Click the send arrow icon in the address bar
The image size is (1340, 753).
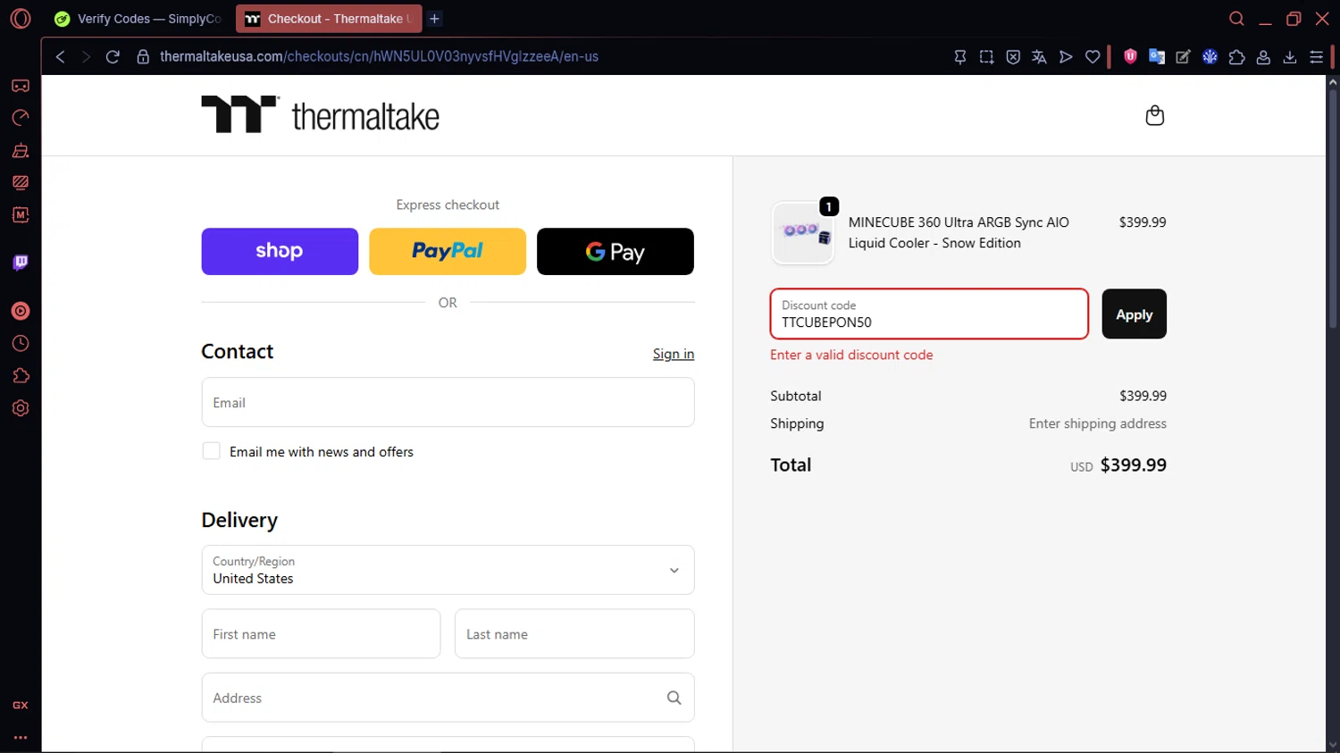coord(1066,56)
